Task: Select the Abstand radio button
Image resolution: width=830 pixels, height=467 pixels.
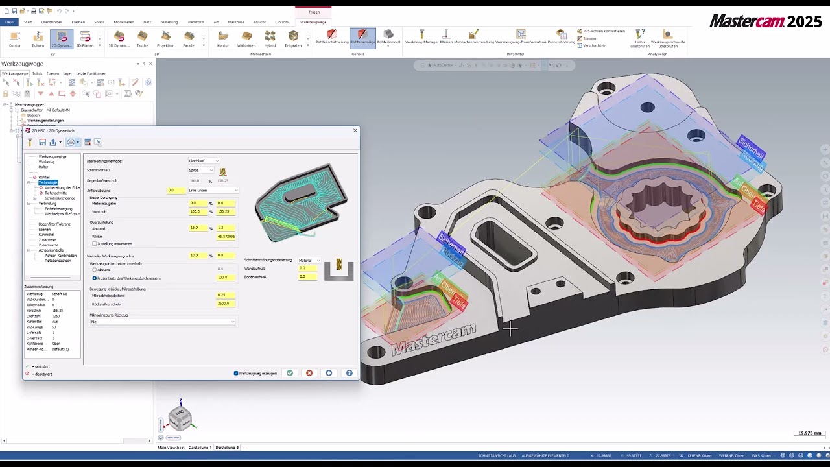Action: 95,270
